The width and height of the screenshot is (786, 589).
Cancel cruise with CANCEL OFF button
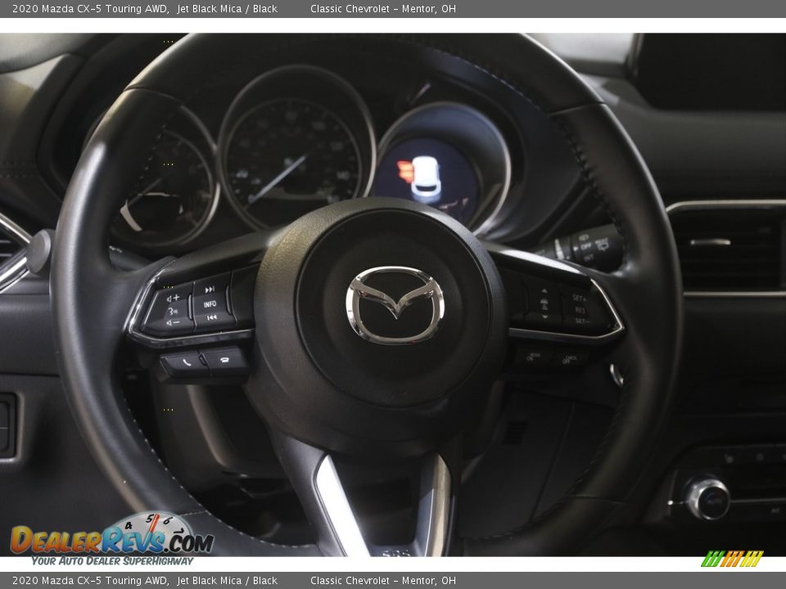pyautogui.click(x=570, y=358)
